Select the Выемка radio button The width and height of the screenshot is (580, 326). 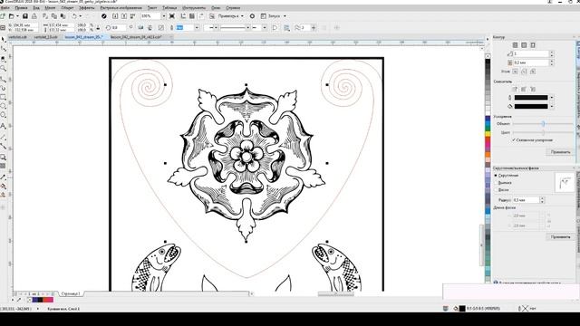pyautogui.click(x=496, y=183)
